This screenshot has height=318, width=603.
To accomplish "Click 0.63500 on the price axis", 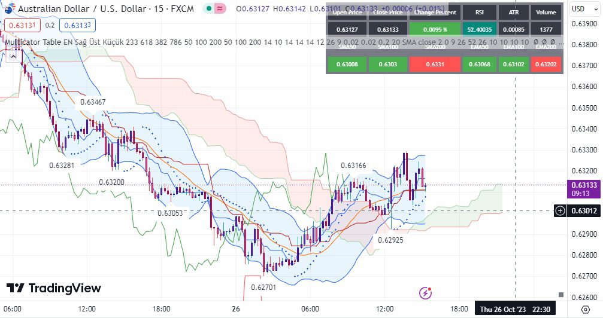I will pos(584,108).
